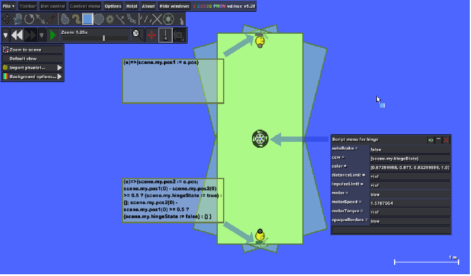This screenshot has height=276, width=471.
Task: Select the rotate tool
Action: click(x=29, y=19)
